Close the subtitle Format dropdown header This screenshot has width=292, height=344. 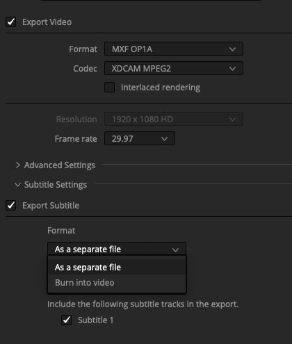click(x=117, y=249)
